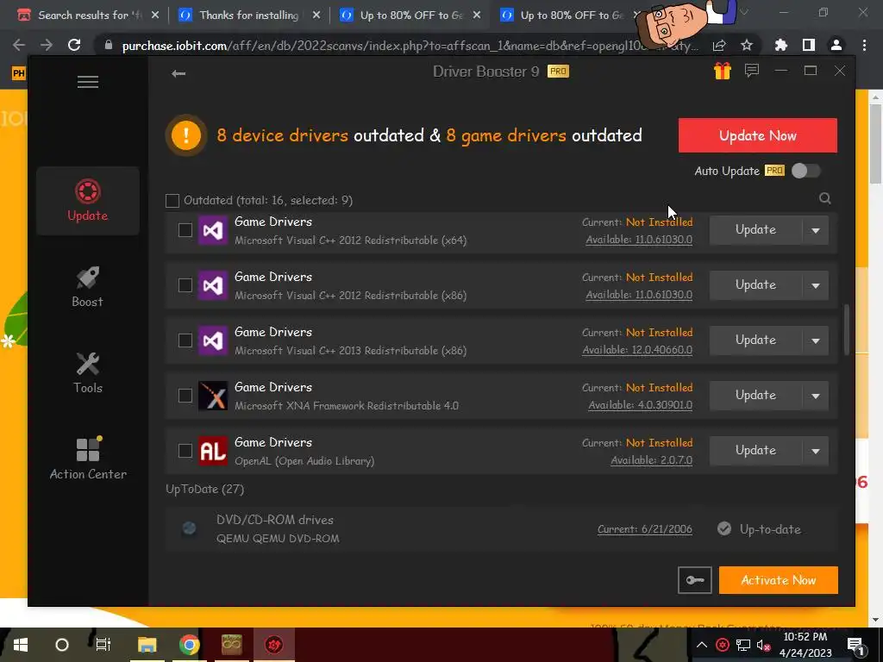Open Chrome three-dot menu
Screen dimensions: 883x662
pos(864,45)
